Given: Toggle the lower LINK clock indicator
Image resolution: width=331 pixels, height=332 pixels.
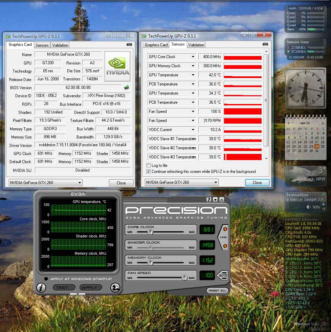Looking at the screenshot, I should click(225, 246).
